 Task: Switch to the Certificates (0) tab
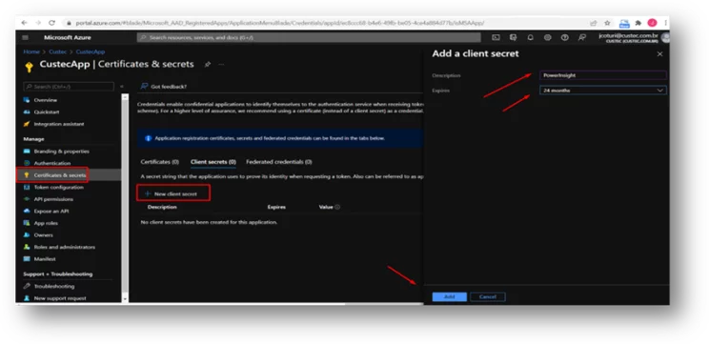159,162
